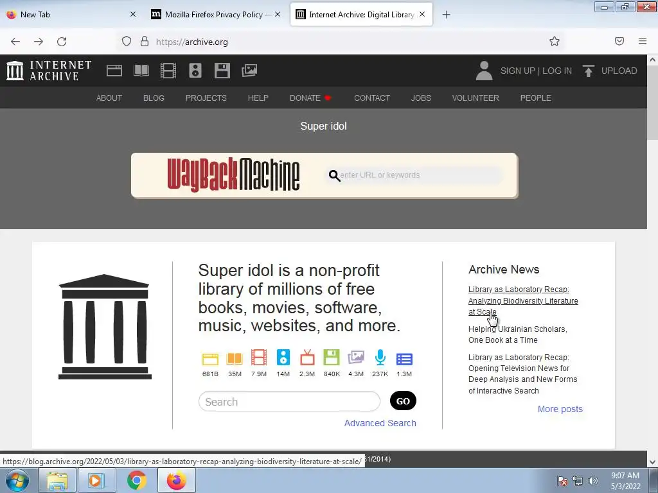Screen dimensions: 658x493
Task: Open the 681B web pages collection icon
Action: [x=210, y=359]
